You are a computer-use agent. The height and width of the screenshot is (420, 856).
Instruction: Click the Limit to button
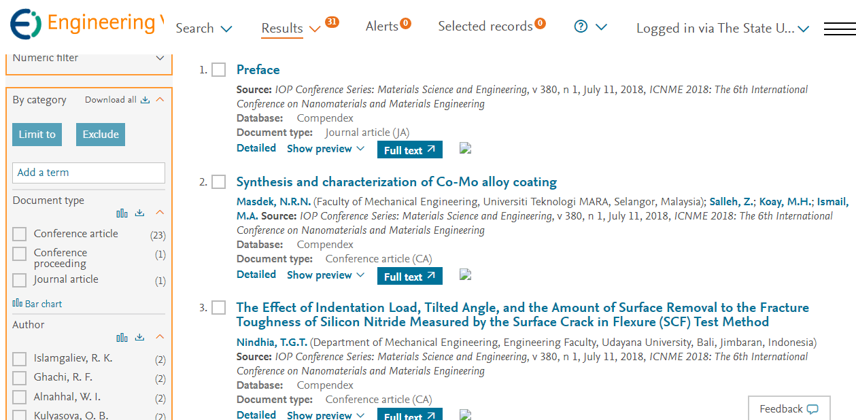[x=37, y=135]
